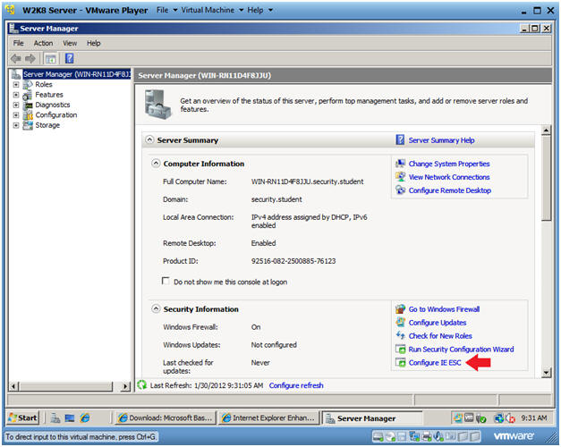Viewport: 561px width, 447px height.
Task: Click the Go to Windows Firewall link
Action: 444,309
